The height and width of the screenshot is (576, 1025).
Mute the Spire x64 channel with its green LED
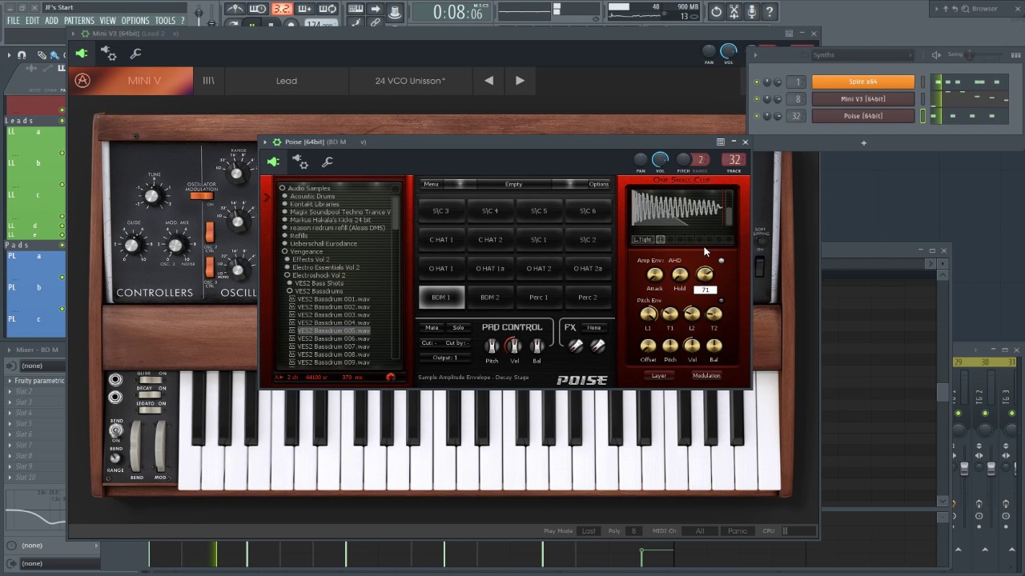pos(756,82)
